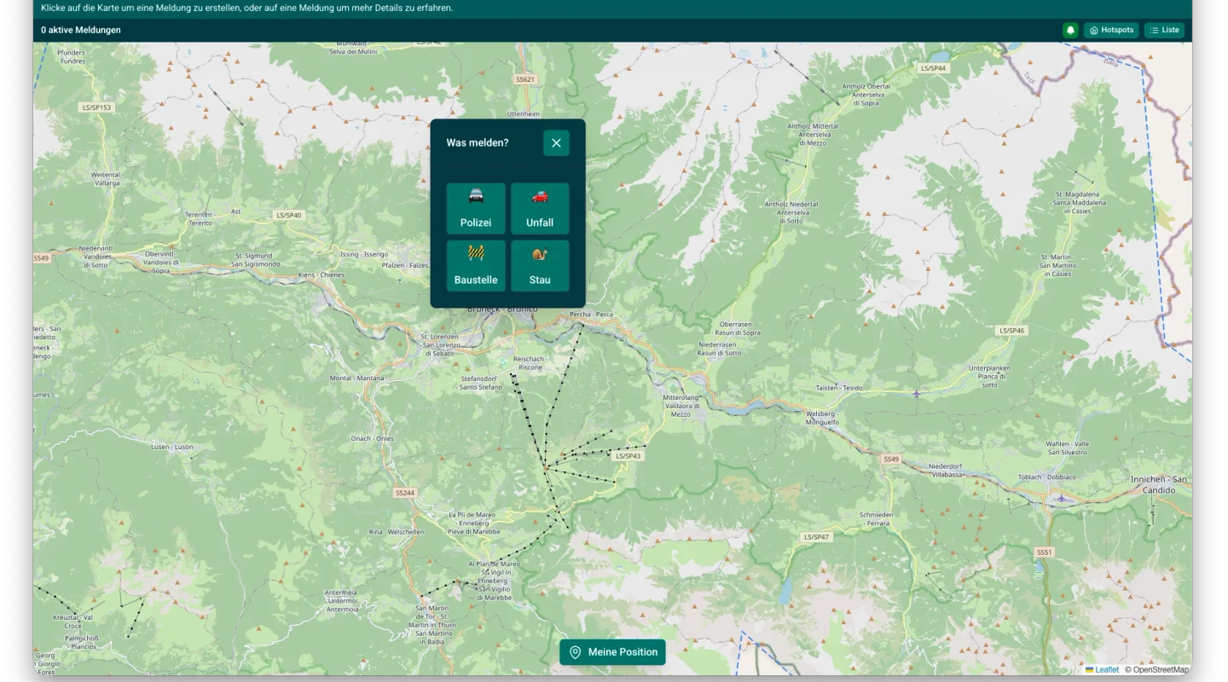Click the Lüsen - Luson label
Viewport: 1228px width, 682px height.
point(171,447)
